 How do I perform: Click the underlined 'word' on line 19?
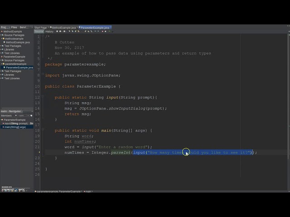click(87, 136)
